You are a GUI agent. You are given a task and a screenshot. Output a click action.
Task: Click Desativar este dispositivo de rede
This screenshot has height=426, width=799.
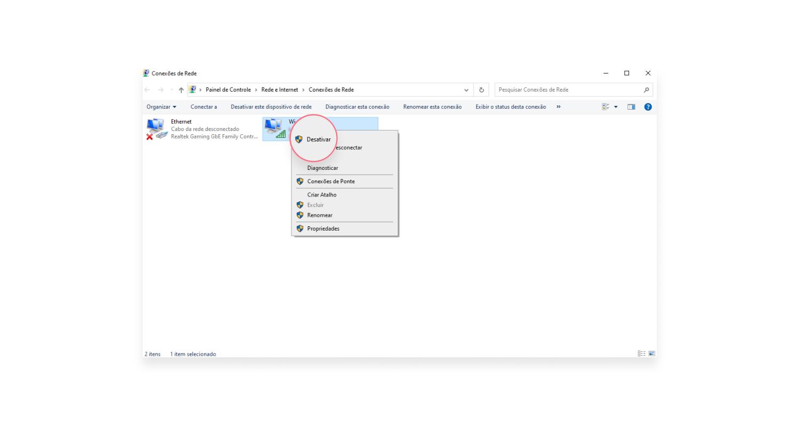271,106
